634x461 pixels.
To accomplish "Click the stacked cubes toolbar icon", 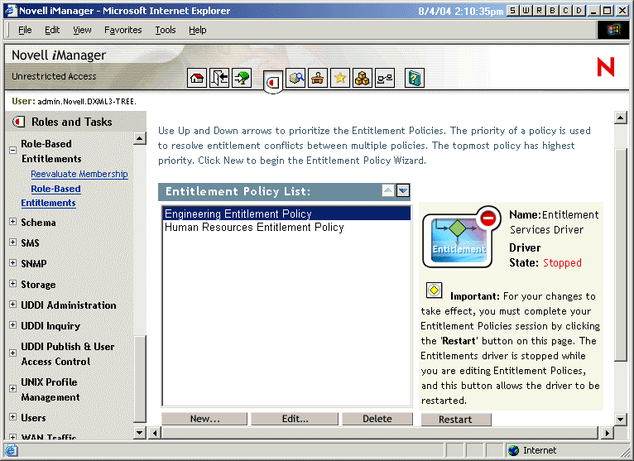I will (363, 78).
